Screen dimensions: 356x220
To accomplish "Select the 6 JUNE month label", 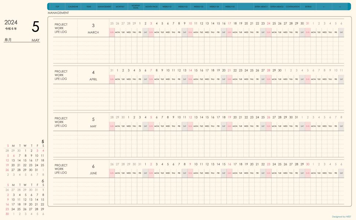I will pos(93,169).
